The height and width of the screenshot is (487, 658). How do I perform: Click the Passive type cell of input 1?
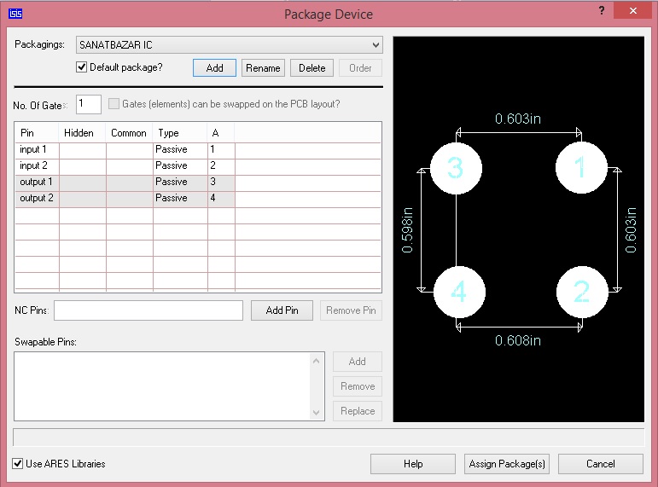pyautogui.click(x=180, y=150)
